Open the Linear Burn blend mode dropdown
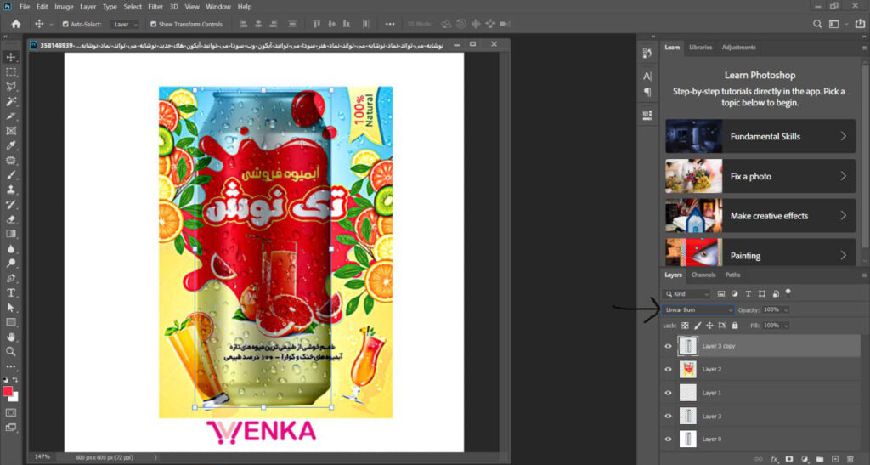 point(698,309)
